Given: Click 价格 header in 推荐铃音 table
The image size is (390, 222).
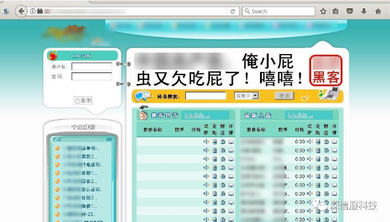Looking at the screenshot, I should 196,130.
